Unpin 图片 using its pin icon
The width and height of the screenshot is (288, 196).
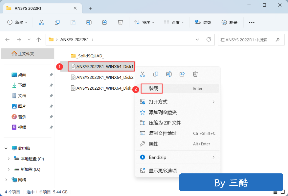click(x=51, y=106)
